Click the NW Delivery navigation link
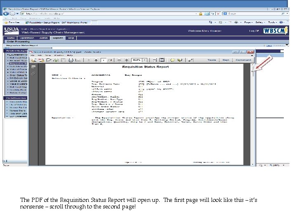This screenshot has width=297, height=222. 18,78
